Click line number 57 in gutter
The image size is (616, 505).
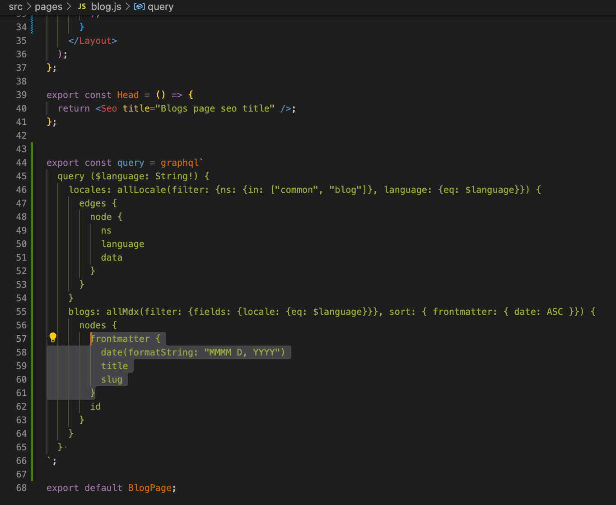point(21,339)
